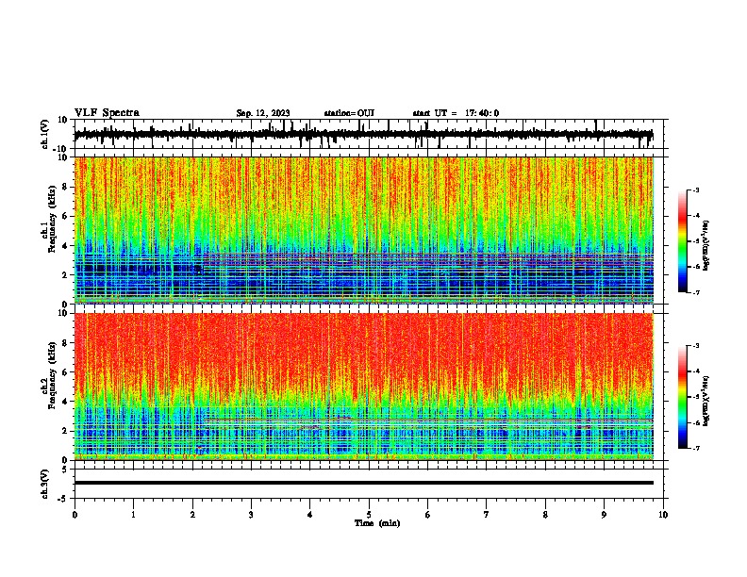747x577 pixels.
Task: Click the "6" kHz tick on ch.2 spectrogram
Action: click(x=65, y=372)
